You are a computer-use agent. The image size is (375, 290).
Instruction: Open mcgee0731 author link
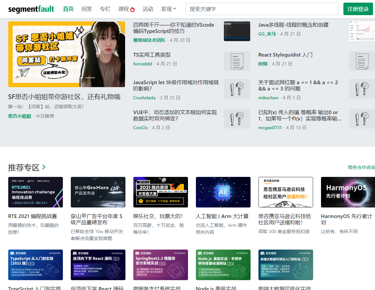pyautogui.click(x=270, y=128)
